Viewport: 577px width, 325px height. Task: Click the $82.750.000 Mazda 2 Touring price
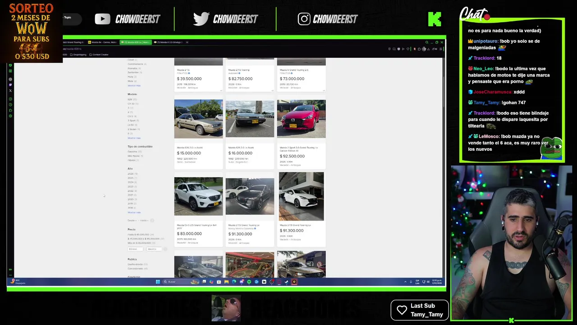[x=241, y=79]
